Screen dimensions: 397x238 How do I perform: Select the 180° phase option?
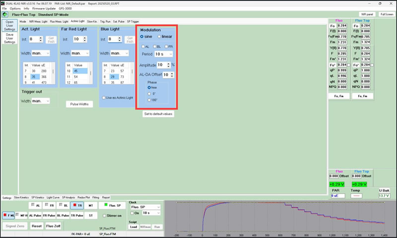(x=149, y=100)
